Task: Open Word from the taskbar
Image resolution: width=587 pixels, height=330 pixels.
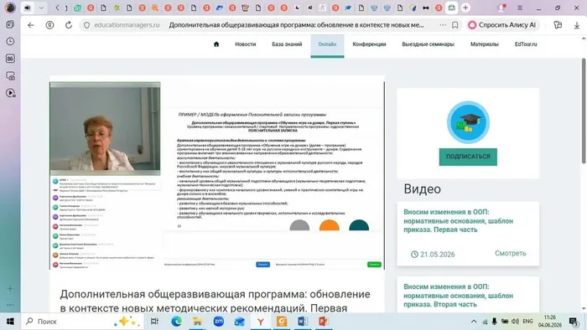Action: (303, 322)
